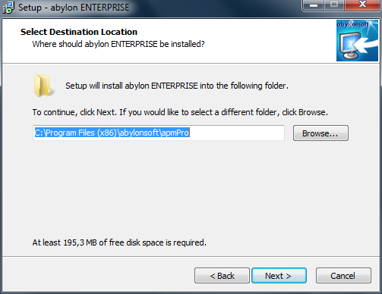Click "Where should abylon ENTERPRISE be installed?" text

tap(118, 44)
